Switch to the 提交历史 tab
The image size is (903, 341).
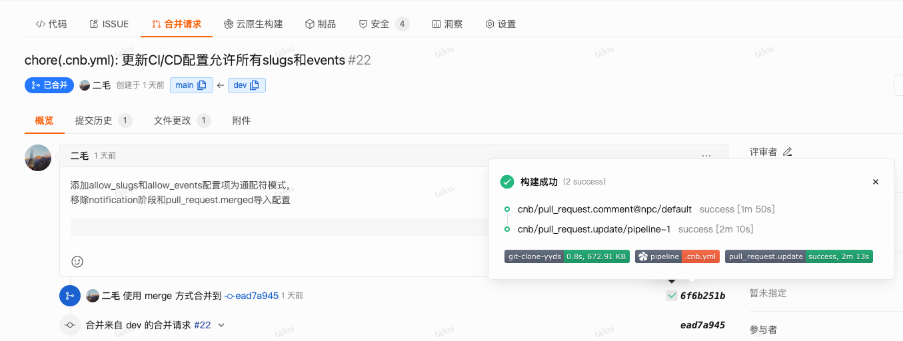click(x=94, y=121)
